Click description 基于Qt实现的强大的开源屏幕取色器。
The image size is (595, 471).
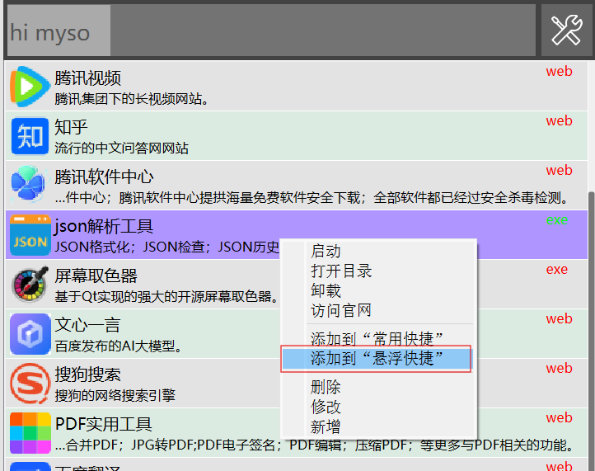[167, 297]
